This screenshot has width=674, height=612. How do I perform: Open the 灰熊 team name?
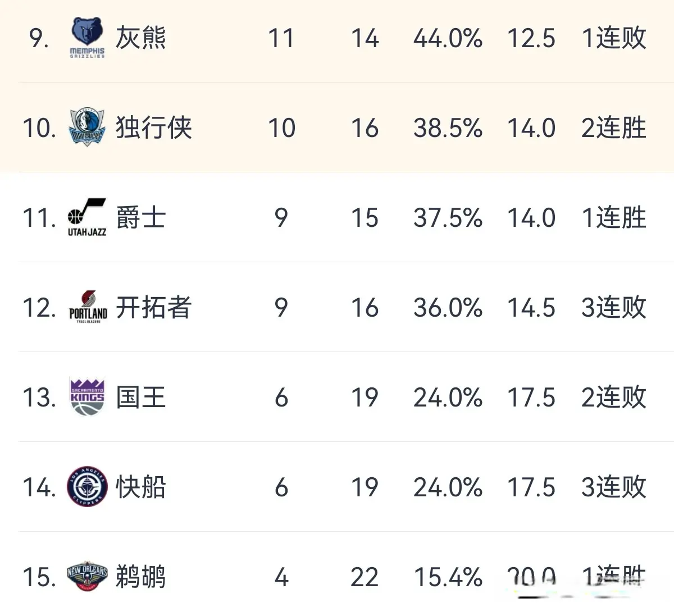point(141,38)
